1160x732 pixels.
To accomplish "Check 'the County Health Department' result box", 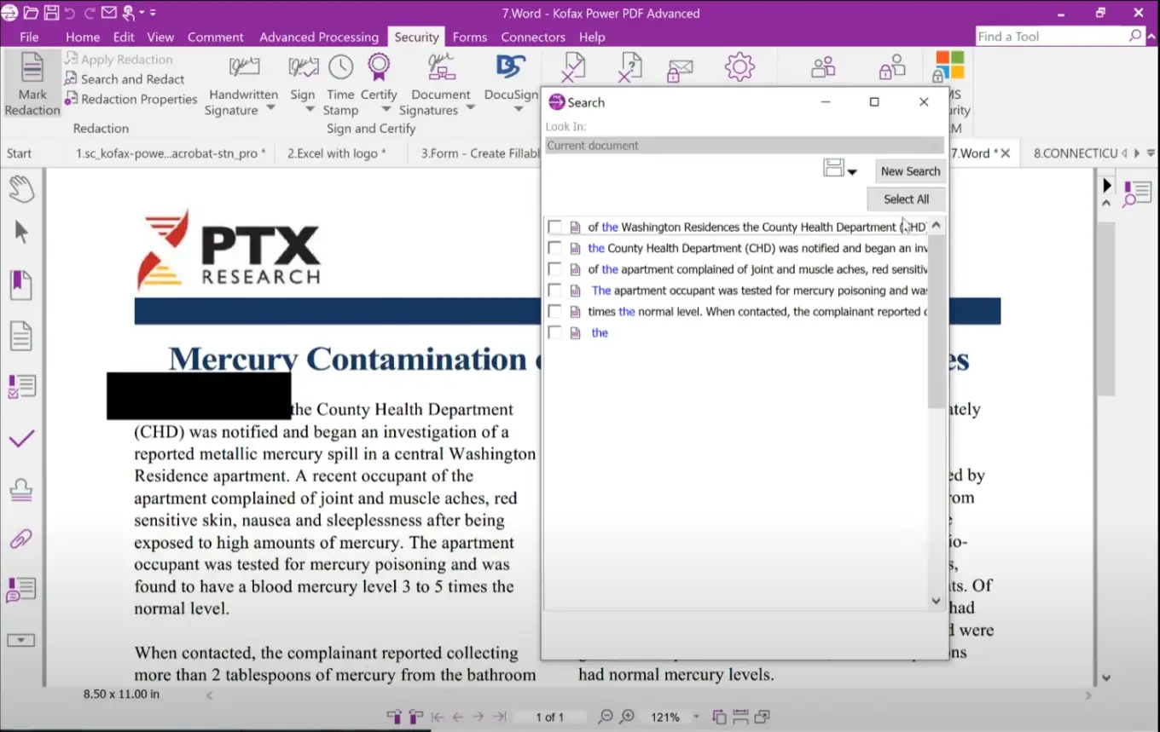I will [x=554, y=248].
